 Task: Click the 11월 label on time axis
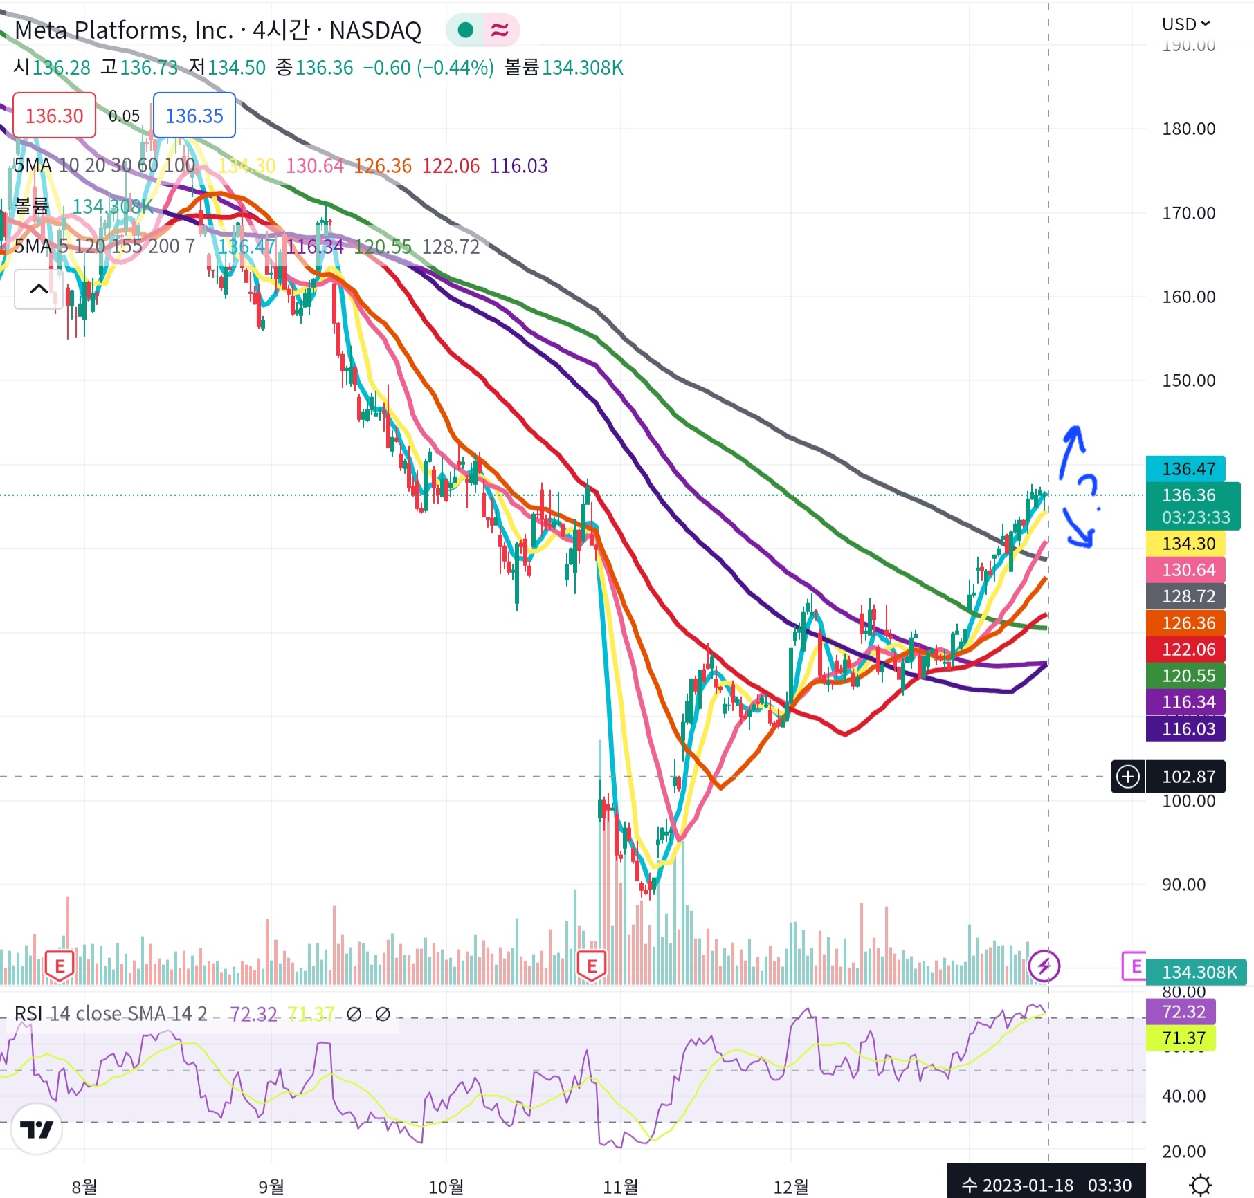click(x=621, y=1187)
